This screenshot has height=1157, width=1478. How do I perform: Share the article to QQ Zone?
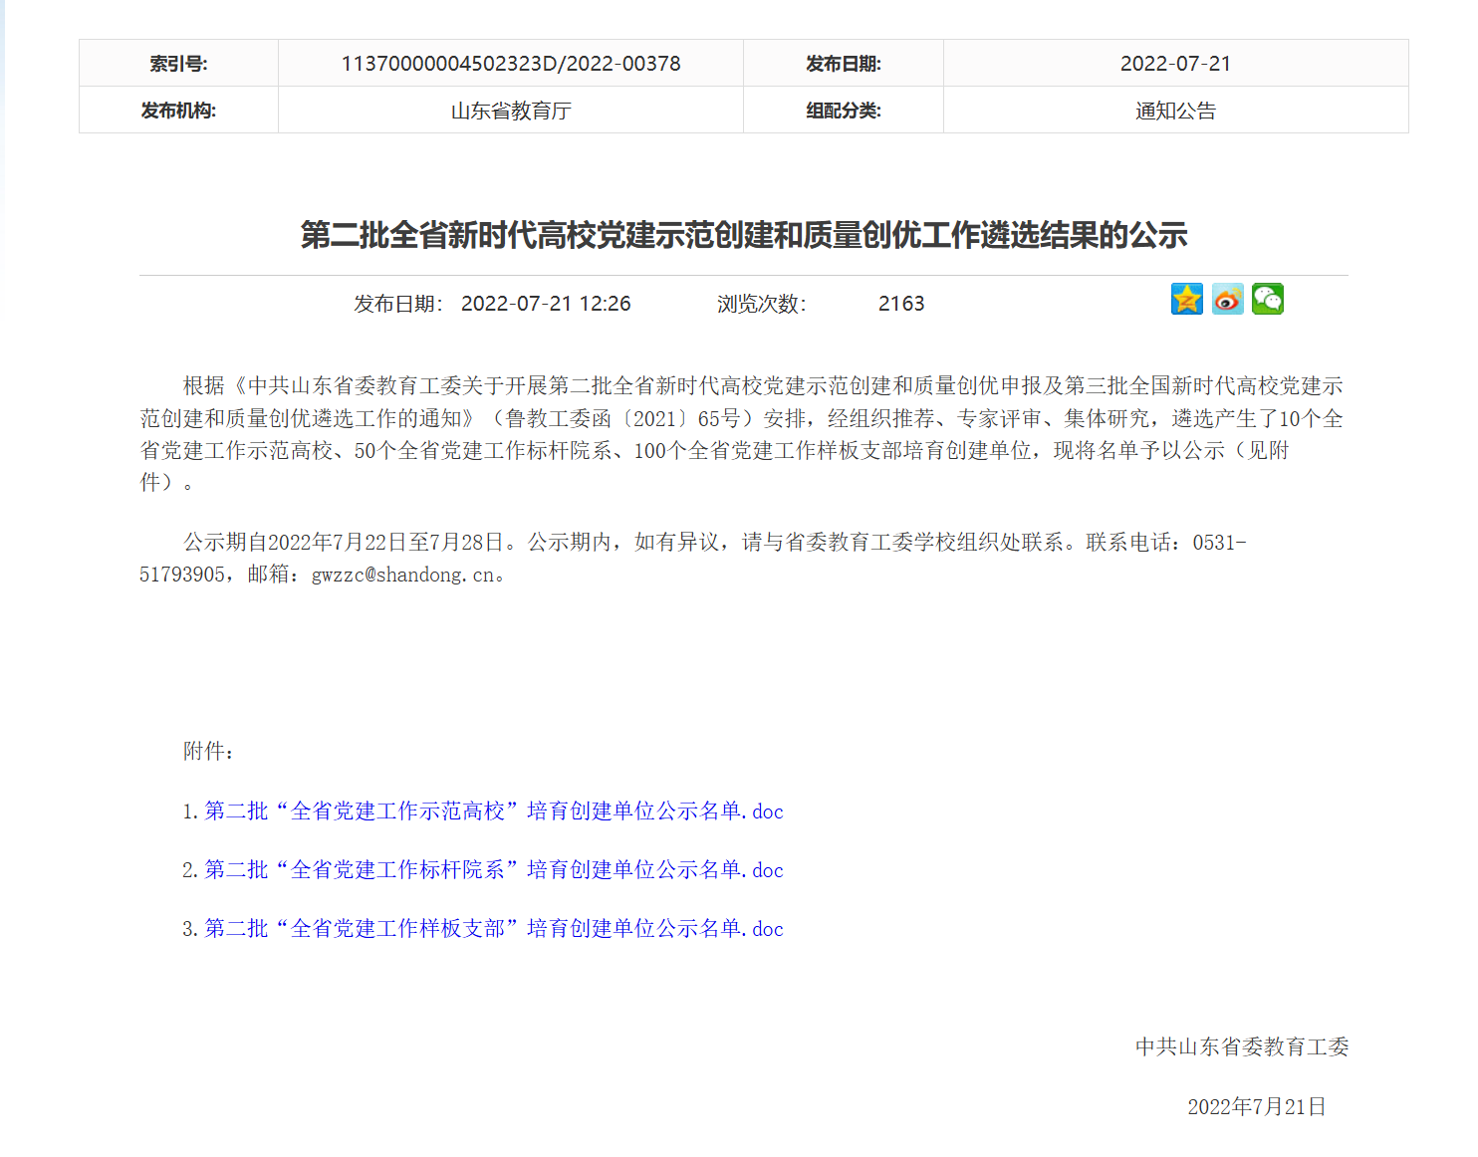[1186, 300]
